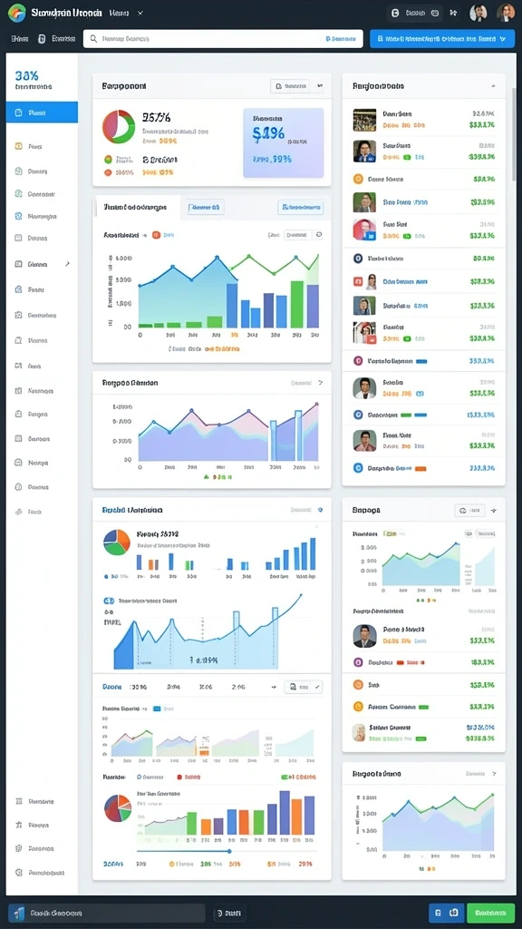
Task: Click the plus icon beside the cloud button
Action: [x=494, y=510]
